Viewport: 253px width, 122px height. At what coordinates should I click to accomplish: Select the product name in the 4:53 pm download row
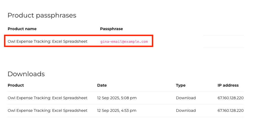tap(47, 110)
